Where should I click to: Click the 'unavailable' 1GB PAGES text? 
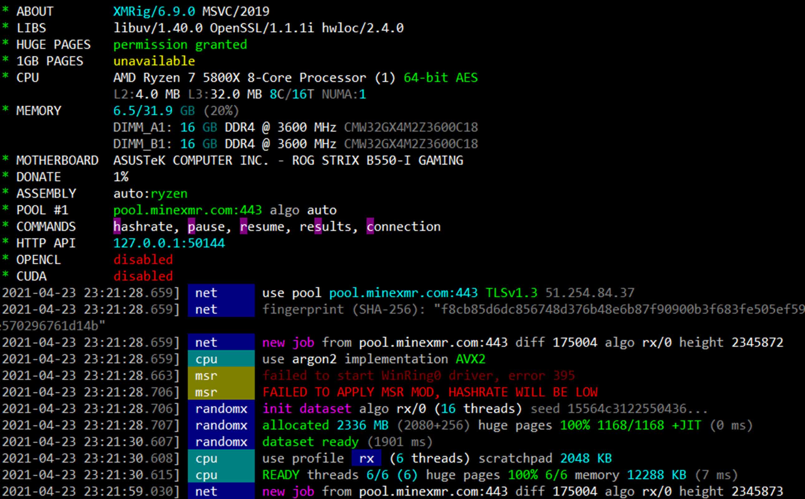(154, 61)
